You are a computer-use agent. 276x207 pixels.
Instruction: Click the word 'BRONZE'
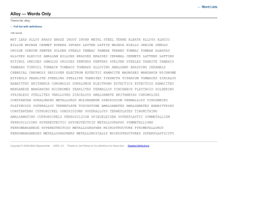click(x=31, y=45)
